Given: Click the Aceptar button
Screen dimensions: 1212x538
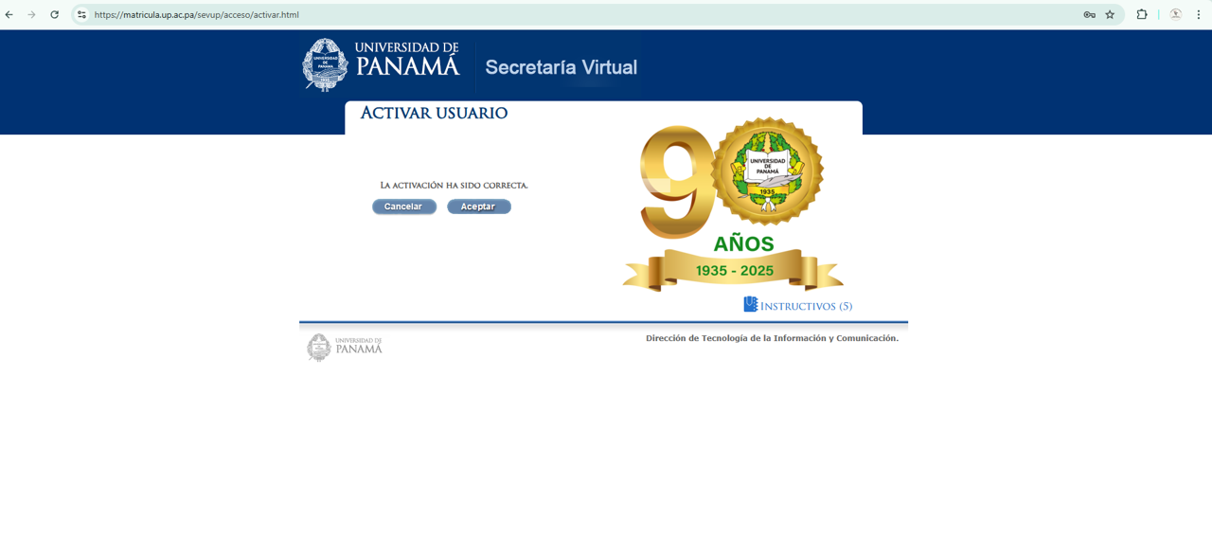Looking at the screenshot, I should [x=479, y=206].
